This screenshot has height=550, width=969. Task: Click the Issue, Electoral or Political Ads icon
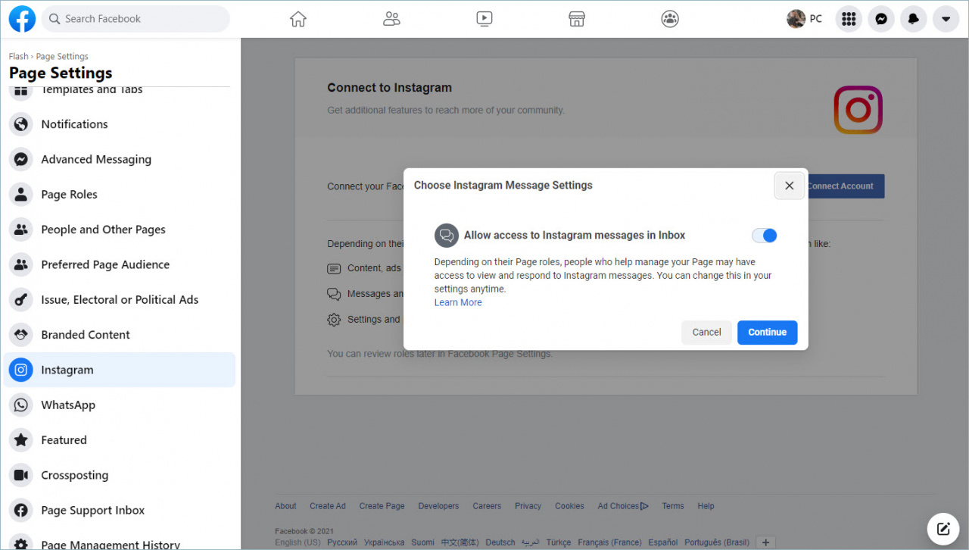21,299
